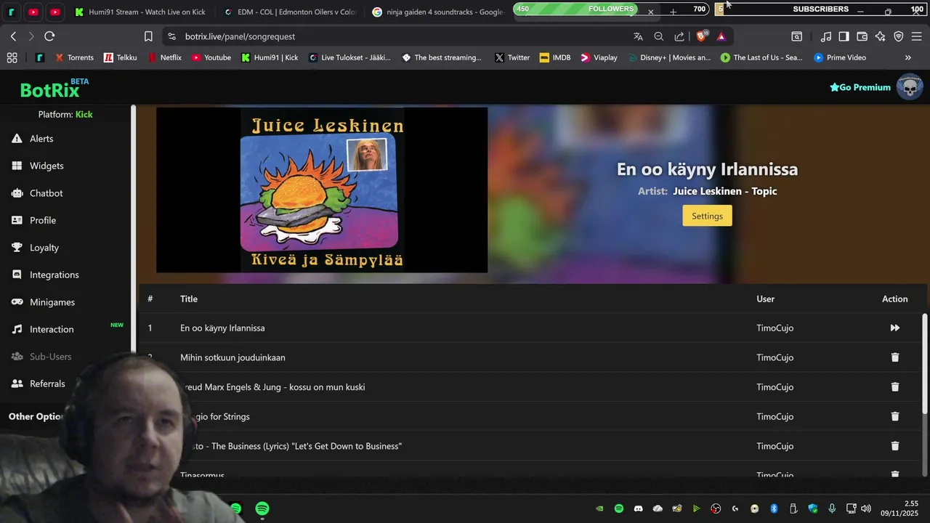The width and height of the screenshot is (930, 523).
Task: Open Prime Video bookmark
Action: [840, 57]
